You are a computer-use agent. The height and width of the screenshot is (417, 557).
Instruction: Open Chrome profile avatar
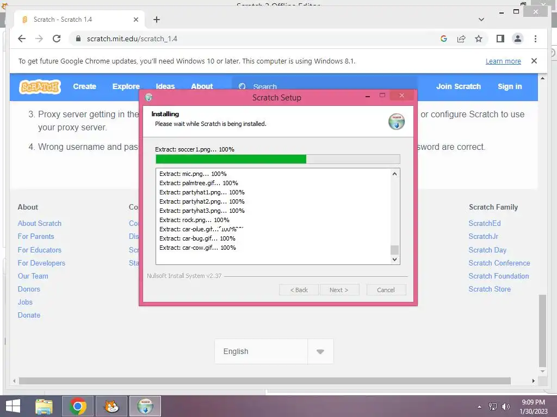[x=518, y=39]
